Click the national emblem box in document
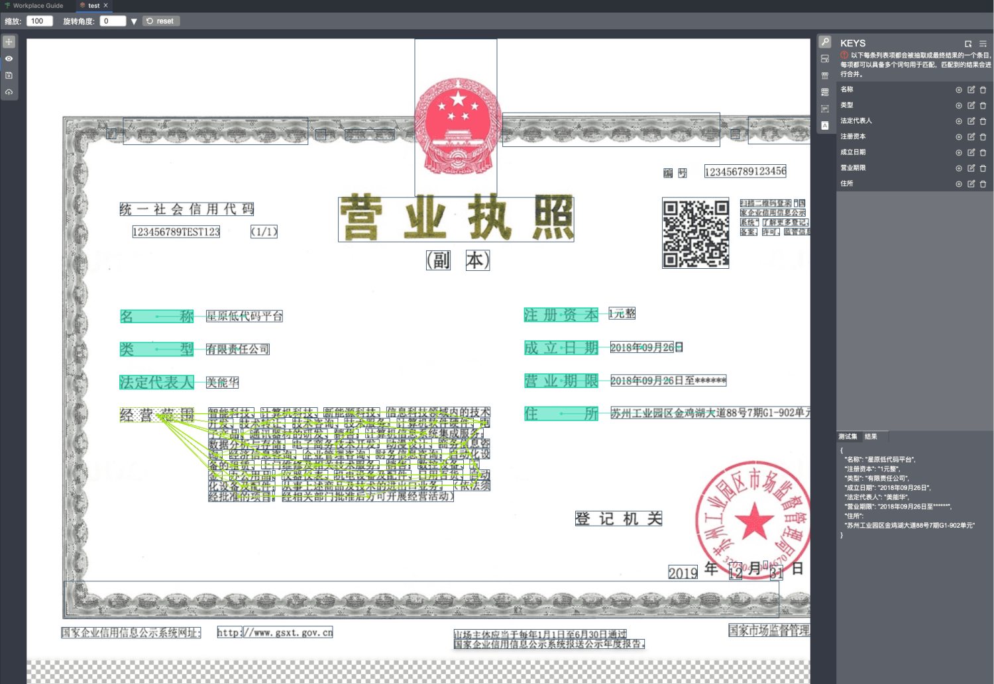This screenshot has height=684, width=994. point(456,117)
